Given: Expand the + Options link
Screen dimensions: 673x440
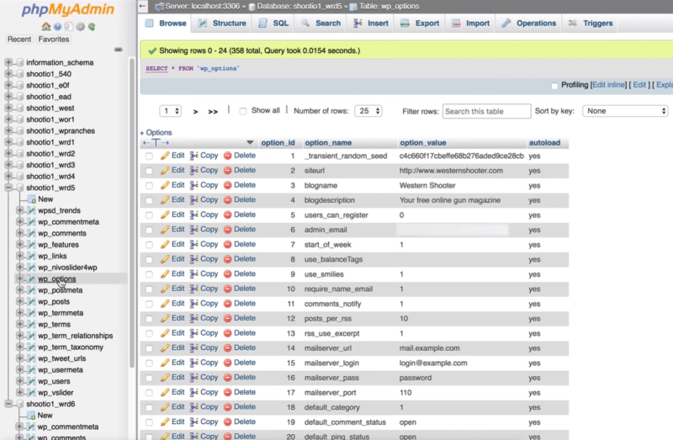Looking at the screenshot, I should [156, 133].
